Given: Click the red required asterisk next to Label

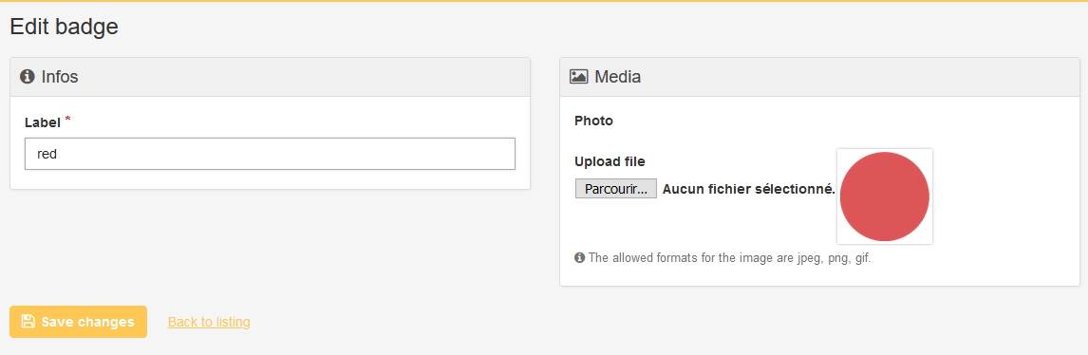Looking at the screenshot, I should coord(68,120).
